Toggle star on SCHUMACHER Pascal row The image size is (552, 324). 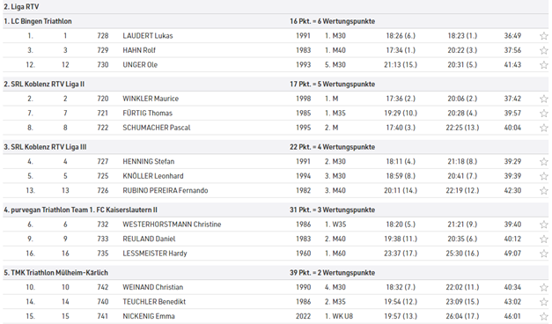coord(543,128)
